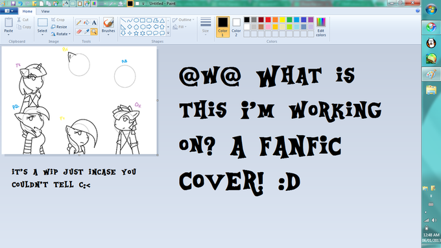This screenshot has width=441, height=248.
Task: Open the Customize Quick Access Toolbar arrow
Action: point(143,4)
